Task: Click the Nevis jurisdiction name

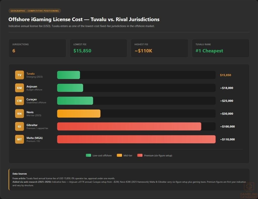Action: tap(30, 112)
